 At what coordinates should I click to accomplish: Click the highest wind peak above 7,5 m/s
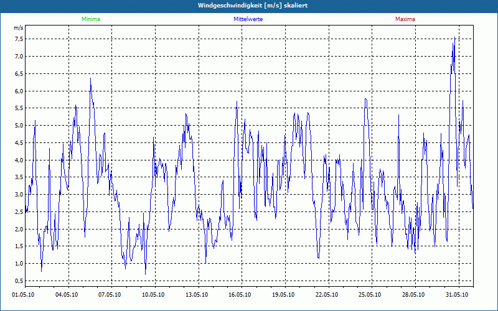455,37
